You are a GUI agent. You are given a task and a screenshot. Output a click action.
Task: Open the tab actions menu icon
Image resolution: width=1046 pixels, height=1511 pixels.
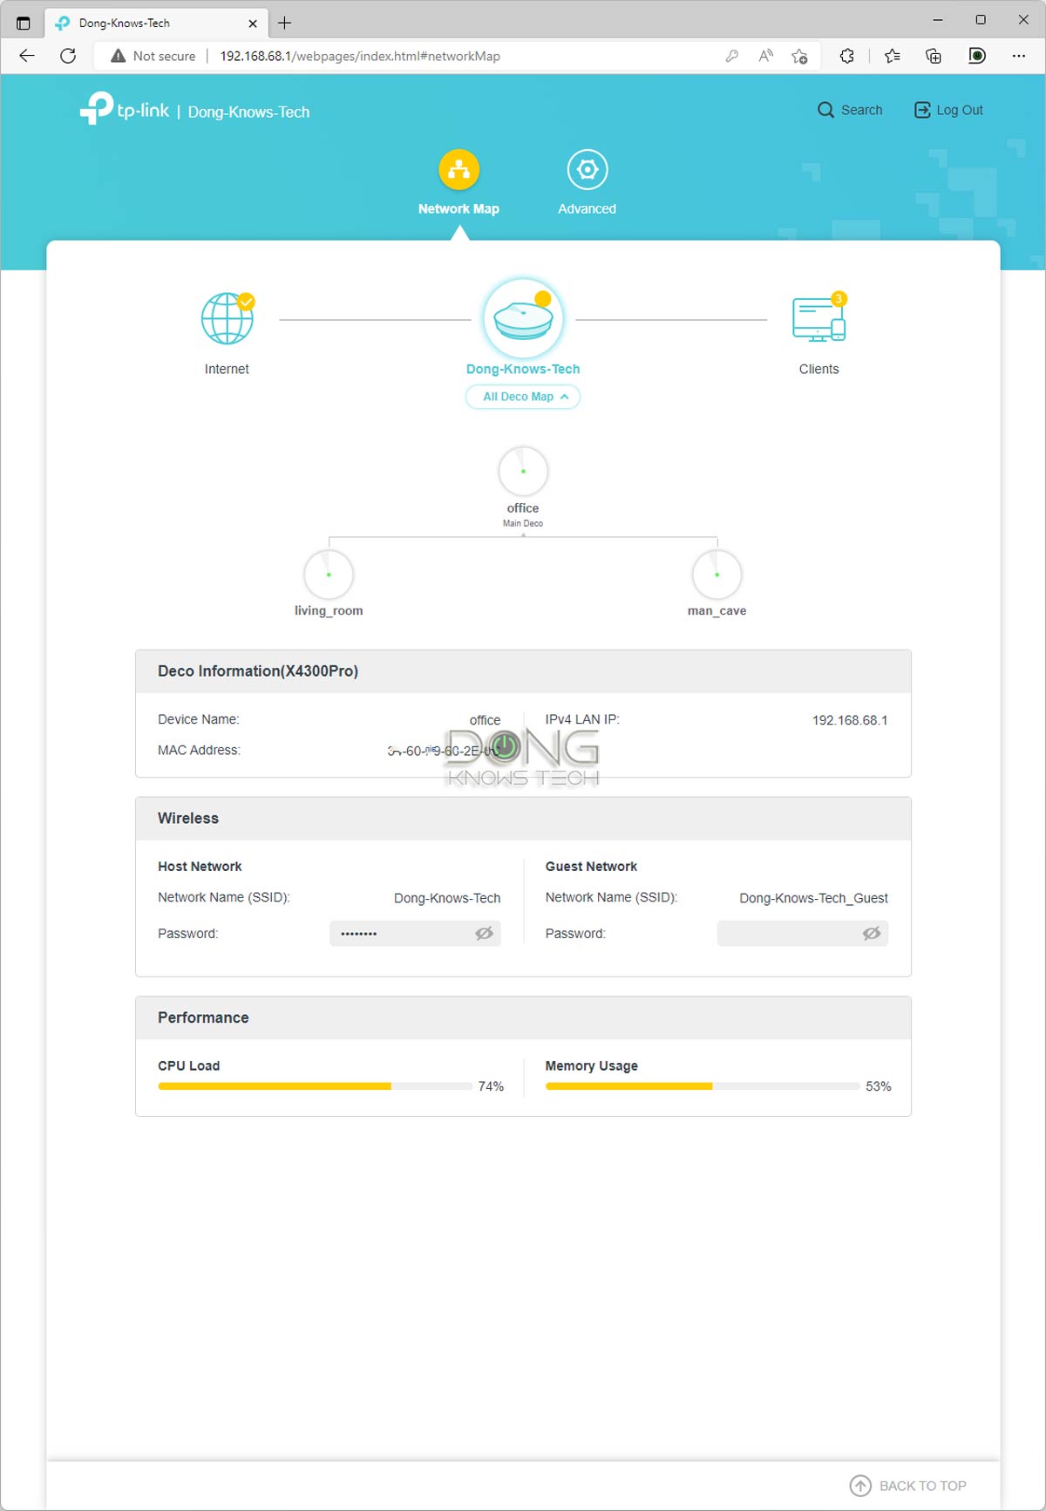tap(24, 23)
